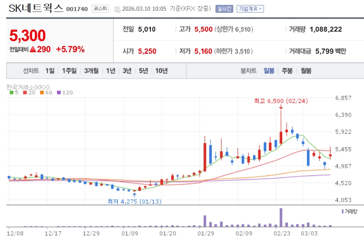This screenshot has height=242, width=364.
Task: Select the 10년 line chart tab
Action: tap(161, 71)
